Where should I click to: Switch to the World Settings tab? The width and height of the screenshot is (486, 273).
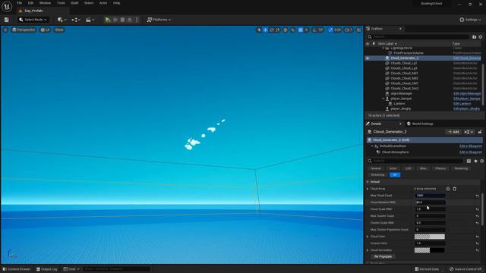point(420,124)
